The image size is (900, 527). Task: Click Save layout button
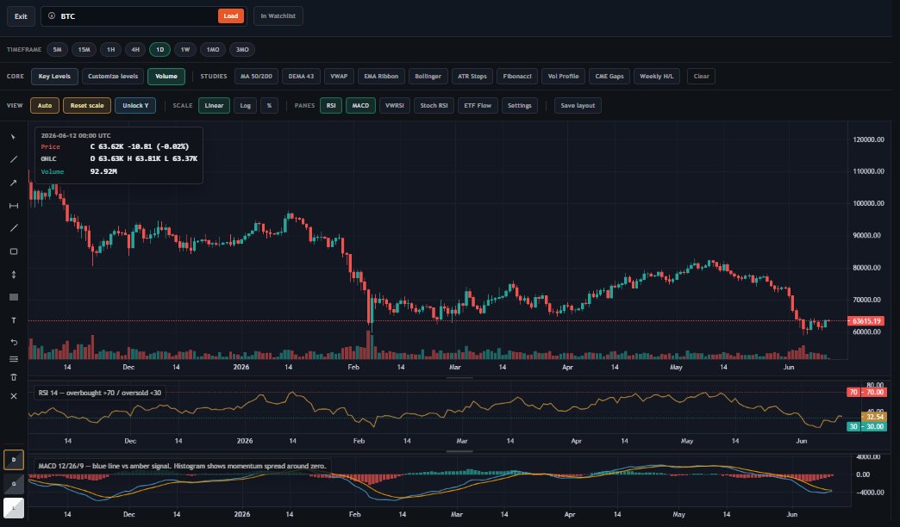point(578,106)
